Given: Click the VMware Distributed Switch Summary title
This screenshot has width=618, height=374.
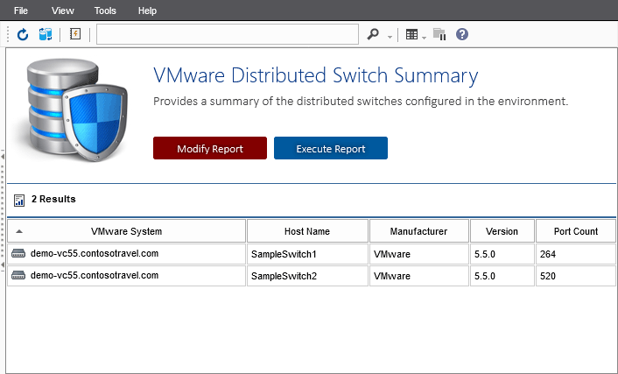Looking at the screenshot, I should click(316, 75).
